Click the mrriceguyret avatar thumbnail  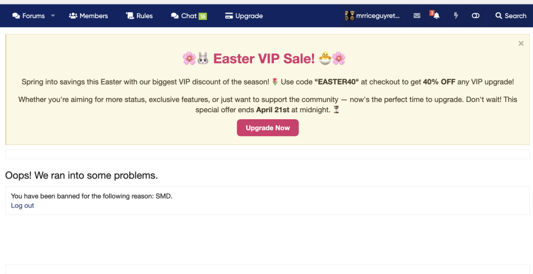tap(350, 15)
